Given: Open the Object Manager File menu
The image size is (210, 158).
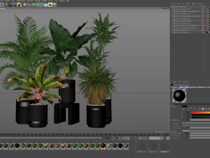Looking at the screenshot, I should pyautogui.click(x=174, y=4).
